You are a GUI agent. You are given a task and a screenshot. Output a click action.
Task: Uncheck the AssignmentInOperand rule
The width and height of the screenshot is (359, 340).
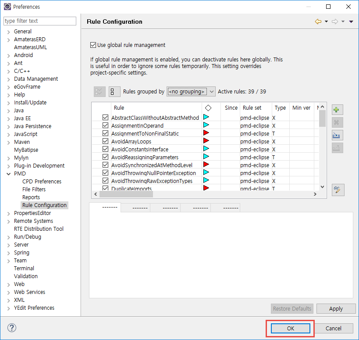[105, 125]
